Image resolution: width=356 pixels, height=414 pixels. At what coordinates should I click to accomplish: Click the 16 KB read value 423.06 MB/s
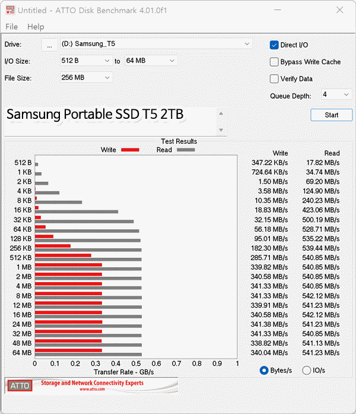pos(321,210)
